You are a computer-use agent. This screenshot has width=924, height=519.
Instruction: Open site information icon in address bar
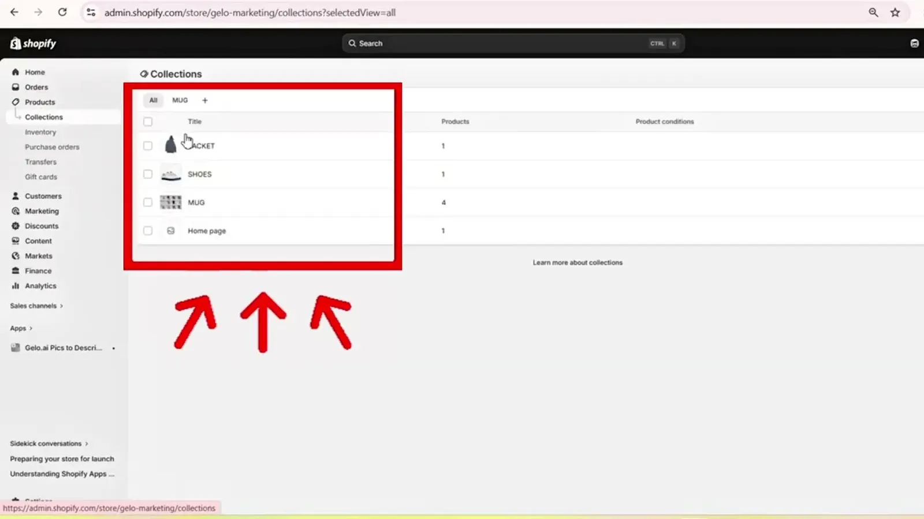click(x=91, y=12)
